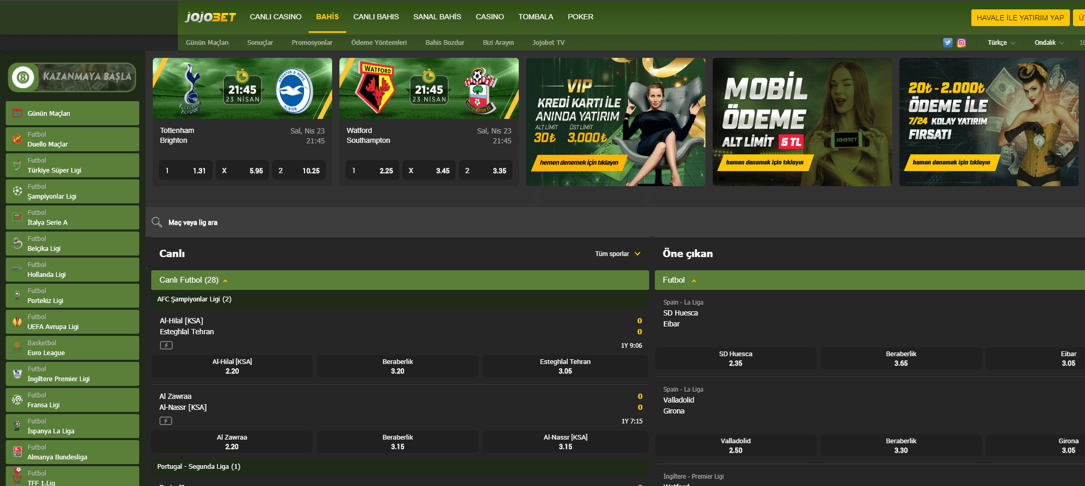Viewport: 1085px width, 486px height.
Task: Click live stats icon for Al-Hilal match
Action: coord(166,345)
